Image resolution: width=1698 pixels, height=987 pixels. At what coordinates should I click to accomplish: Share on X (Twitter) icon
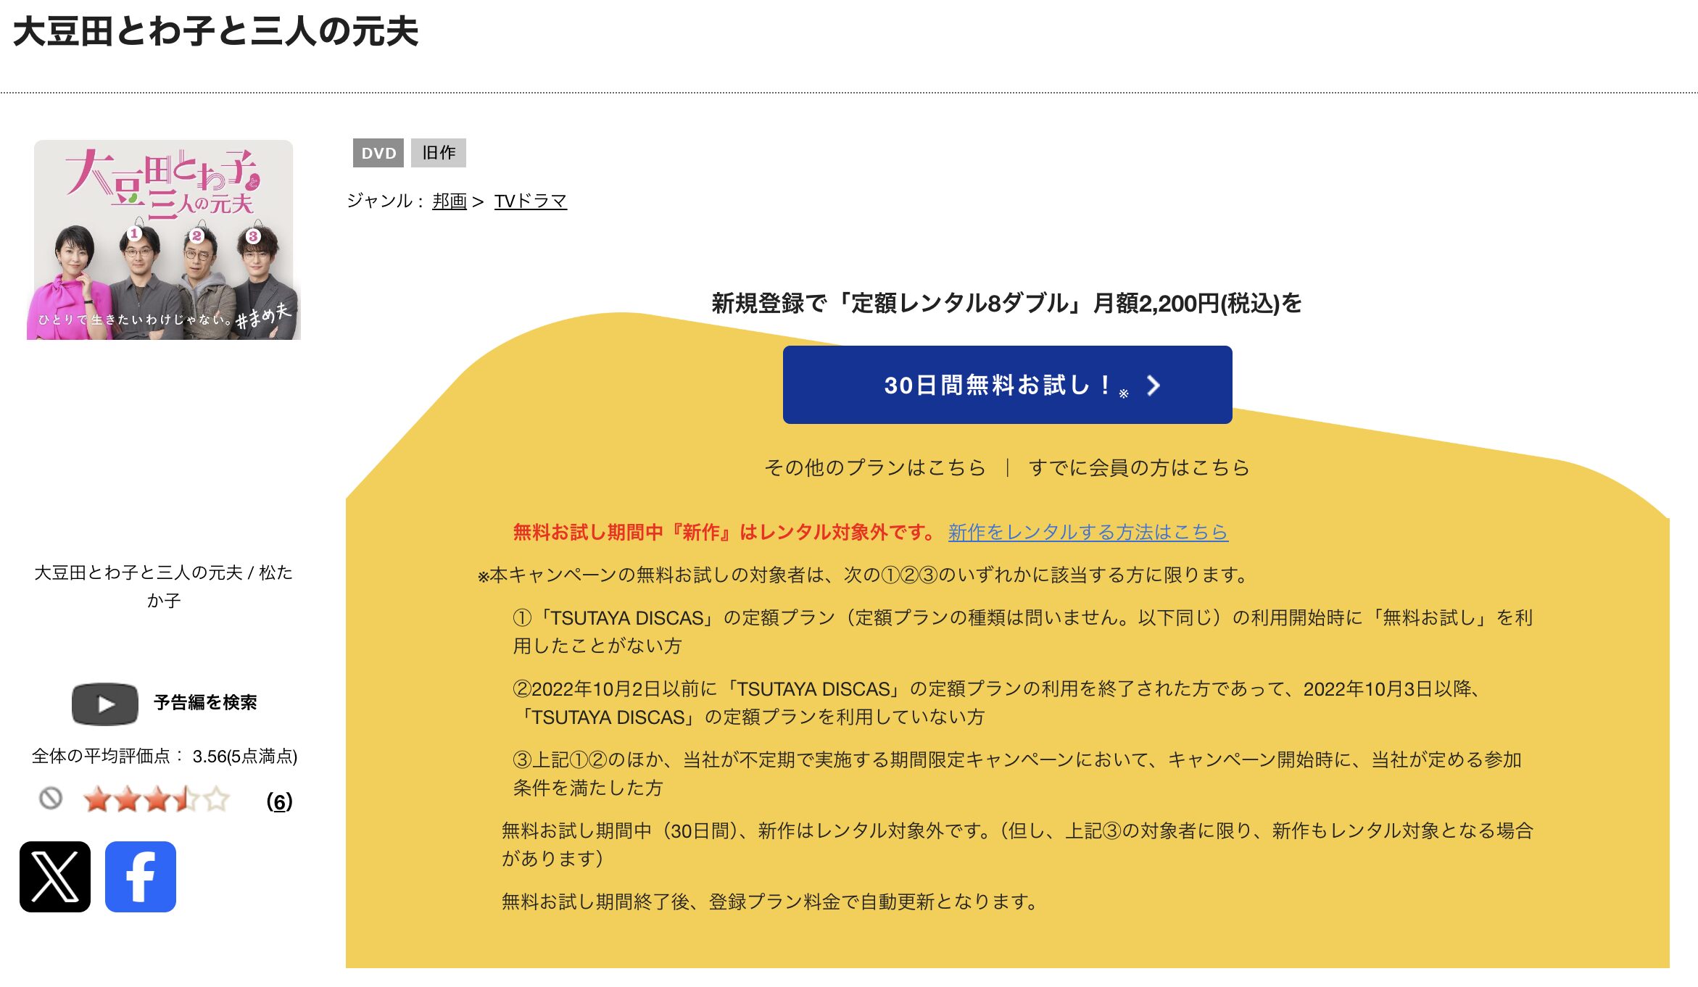(x=55, y=876)
